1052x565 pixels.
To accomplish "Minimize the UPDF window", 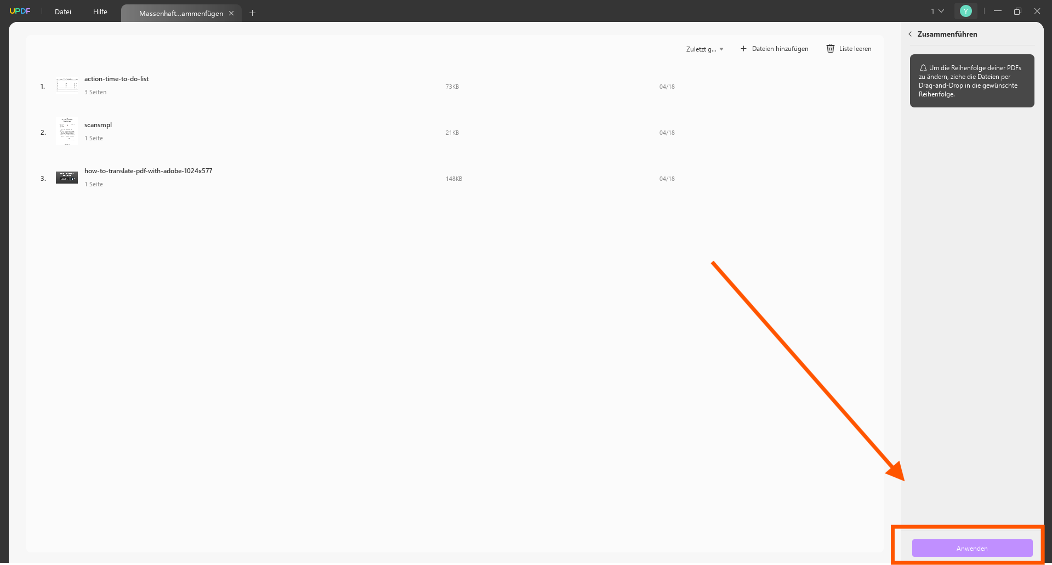I will click(x=998, y=11).
